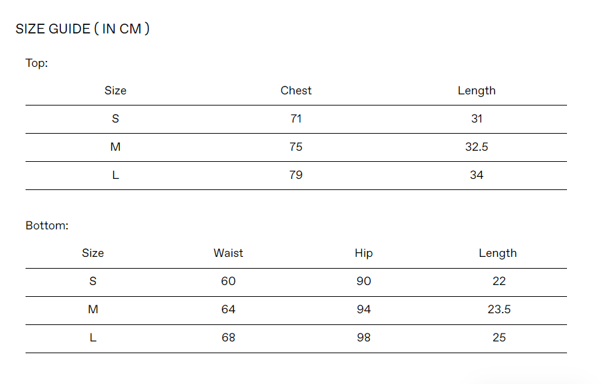Select size L in the Top table

pos(115,175)
